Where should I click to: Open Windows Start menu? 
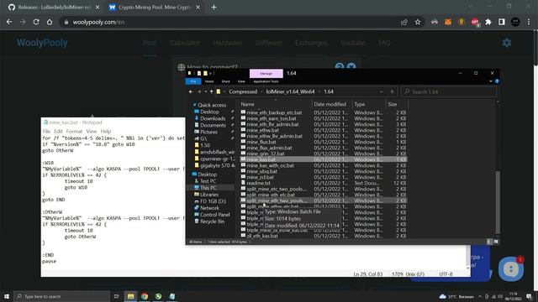coord(7,296)
